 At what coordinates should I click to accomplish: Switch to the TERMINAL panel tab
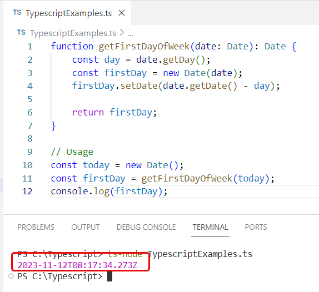211,227
